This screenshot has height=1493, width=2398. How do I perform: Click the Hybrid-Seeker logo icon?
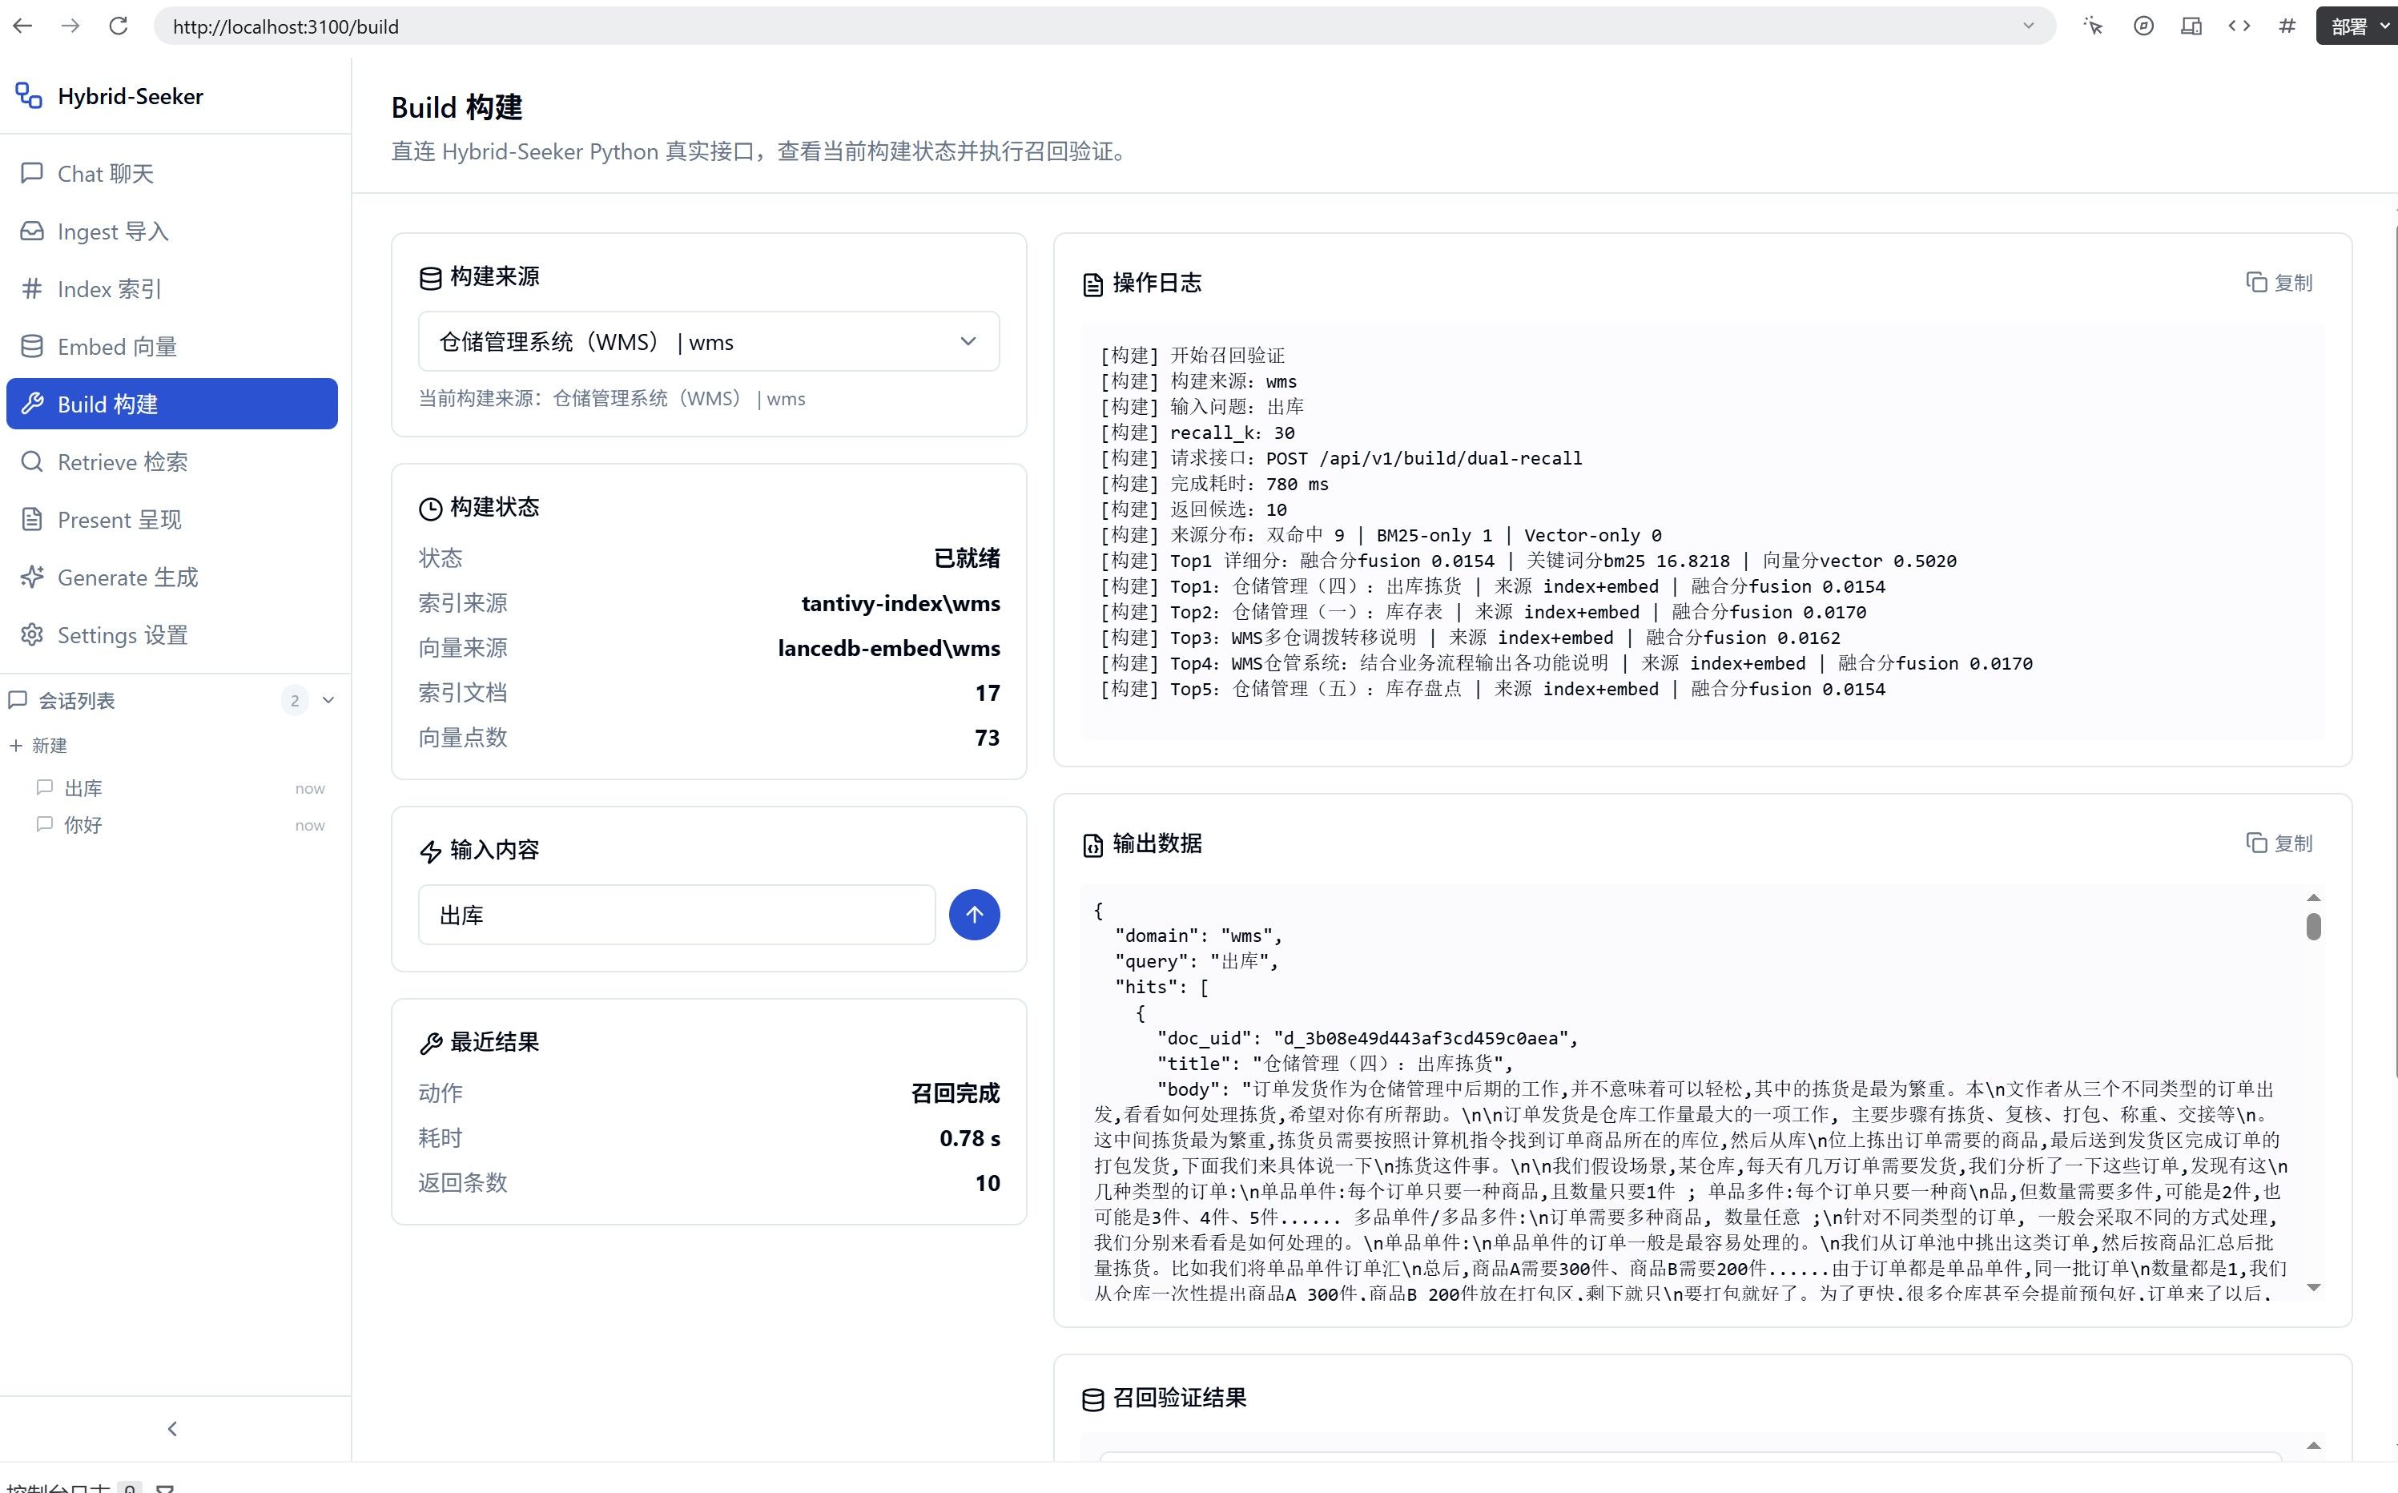point(29,96)
